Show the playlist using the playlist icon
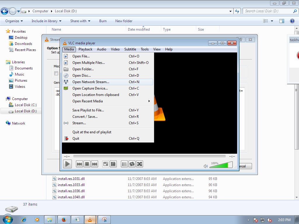 click(x=124, y=164)
